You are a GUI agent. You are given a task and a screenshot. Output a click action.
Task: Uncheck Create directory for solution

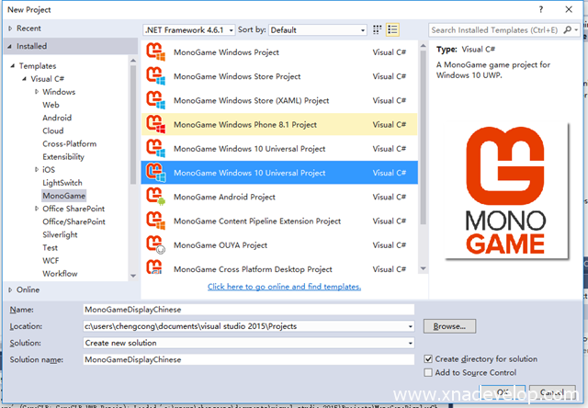pos(428,359)
